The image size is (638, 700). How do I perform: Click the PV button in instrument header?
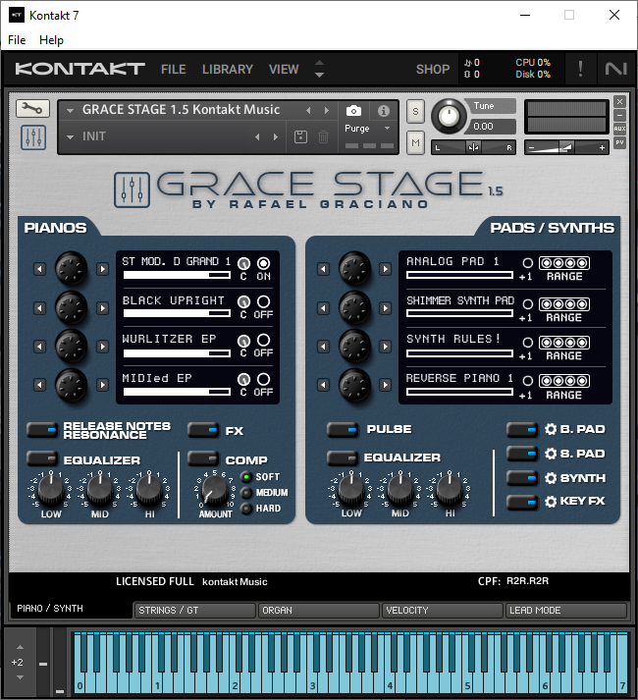click(x=619, y=142)
